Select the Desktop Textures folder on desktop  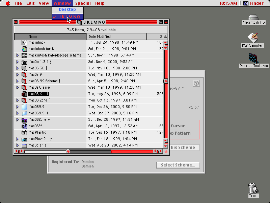[253, 58]
